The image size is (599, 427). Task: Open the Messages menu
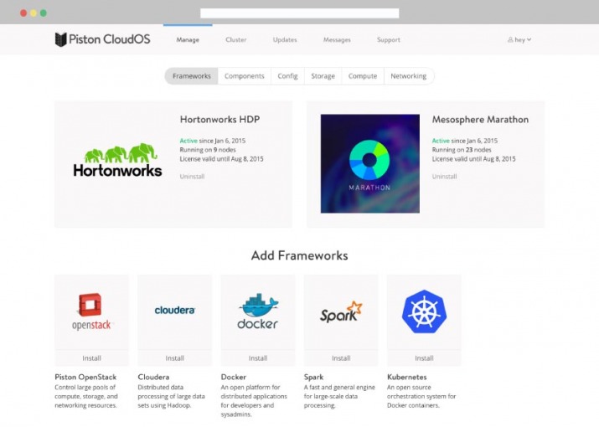point(337,39)
